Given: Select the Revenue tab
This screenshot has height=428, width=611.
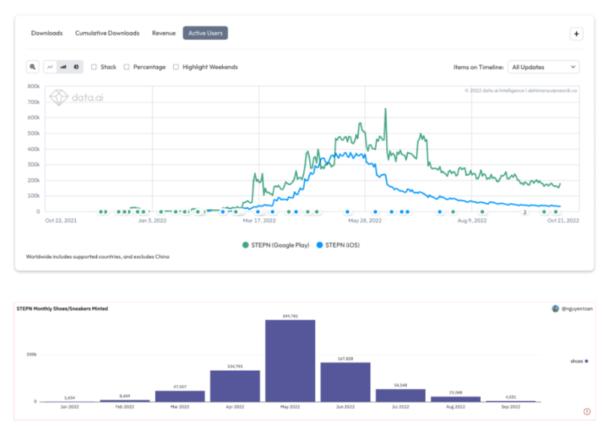Looking at the screenshot, I should [x=164, y=33].
